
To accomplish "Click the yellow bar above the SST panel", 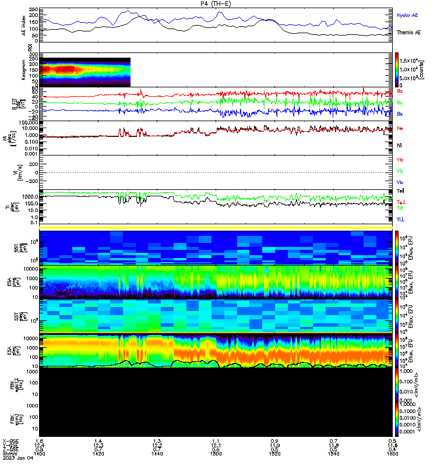I will click(x=216, y=228).
